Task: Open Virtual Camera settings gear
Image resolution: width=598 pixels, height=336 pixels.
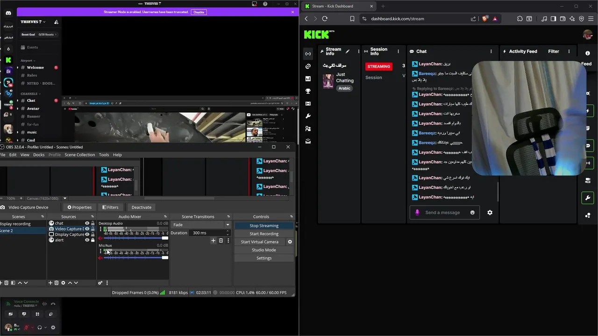Action: (x=290, y=242)
